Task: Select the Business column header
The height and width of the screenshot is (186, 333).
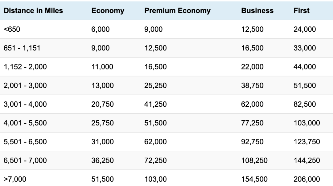Action: click(x=257, y=10)
